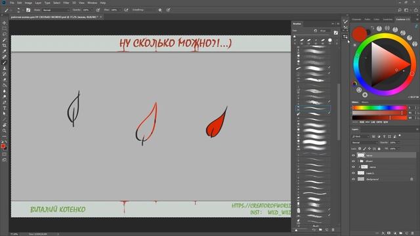Open the Image menu
Screen dimensions: 420x236
click(28, 3)
